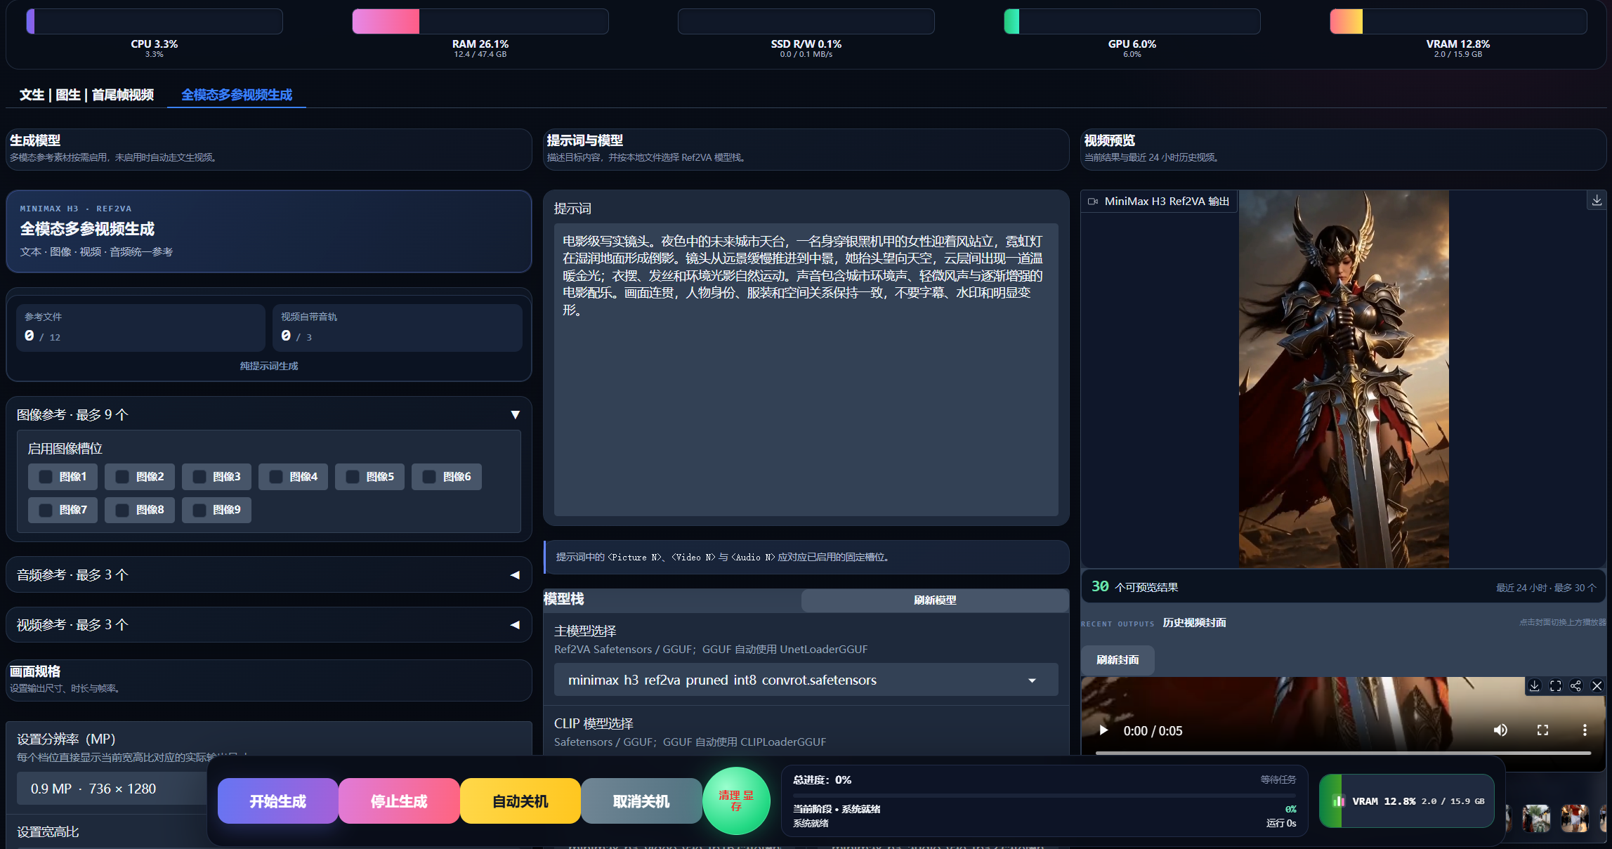Toggle the 图像5 checkbox
The height and width of the screenshot is (849, 1612).
[x=353, y=477]
